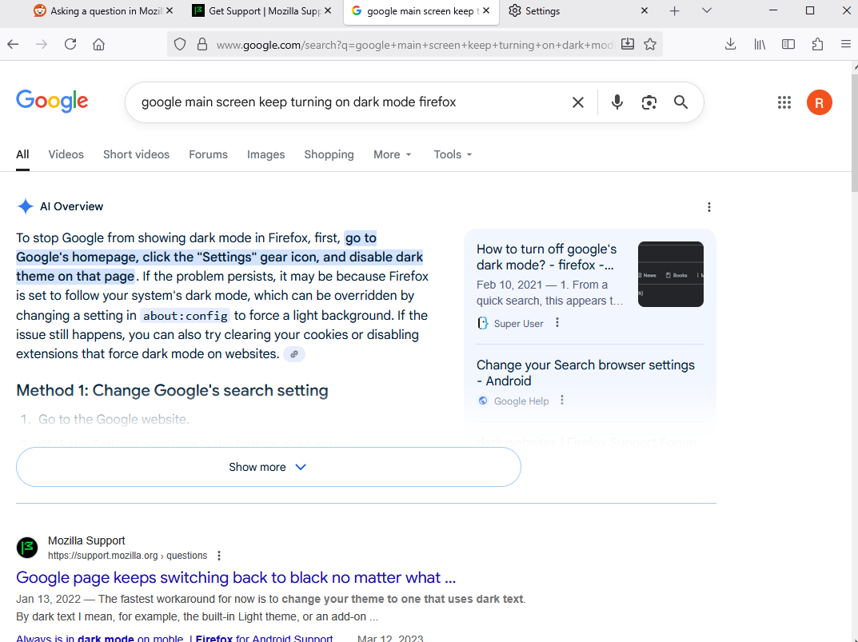
Task: Select the Videos results tab
Action: click(66, 155)
